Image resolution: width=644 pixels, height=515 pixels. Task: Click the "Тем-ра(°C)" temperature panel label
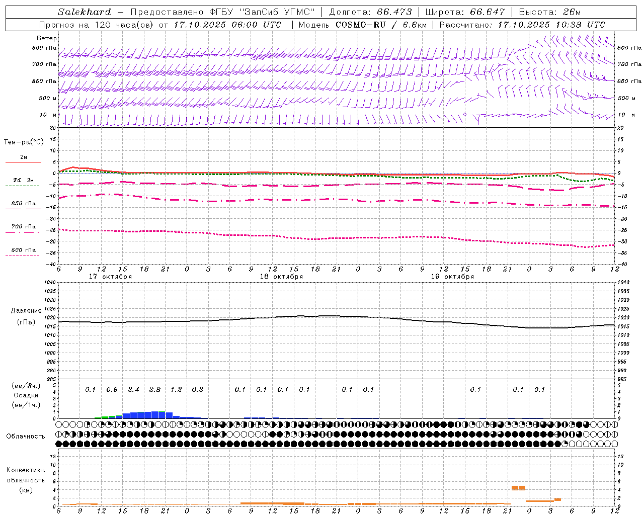[x=24, y=142]
